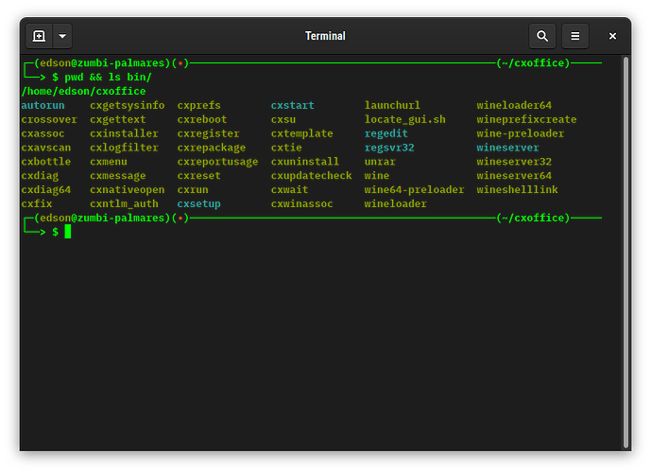Image resolution: width=651 pixels, height=473 pixels.
Task: Click the unrar entry
Action: tap(380, 161)
